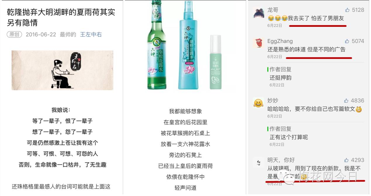Tap the comment text 我去买了 怕丢了男朋友

coord(316,18)
